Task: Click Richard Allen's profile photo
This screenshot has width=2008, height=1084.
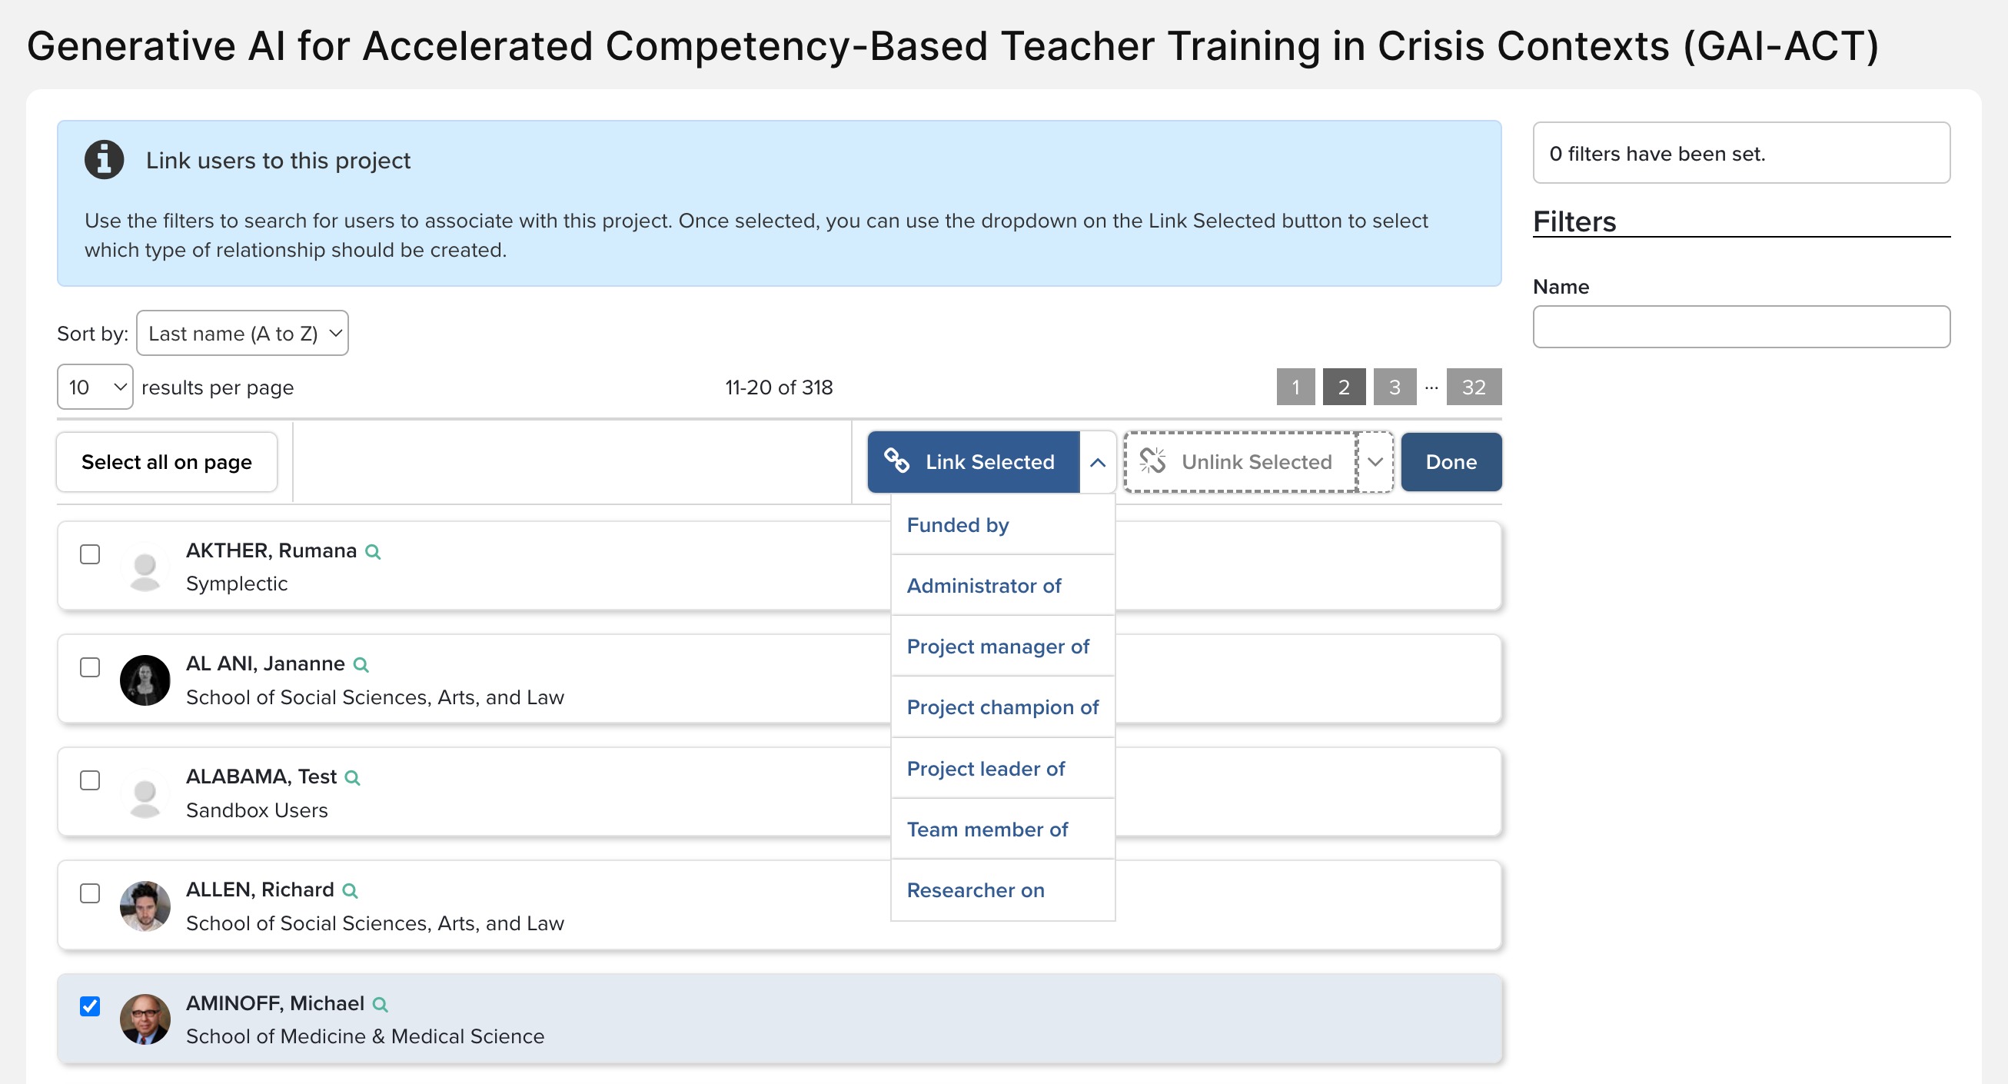Action: [145, 906]
